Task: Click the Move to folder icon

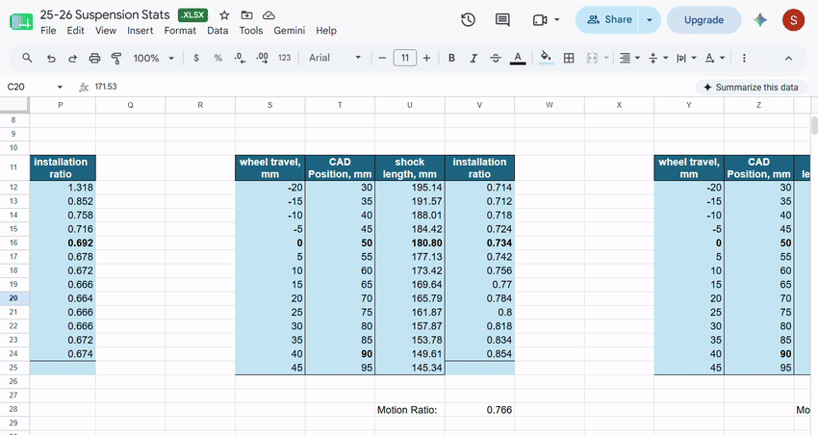Action: click(246, 15)
